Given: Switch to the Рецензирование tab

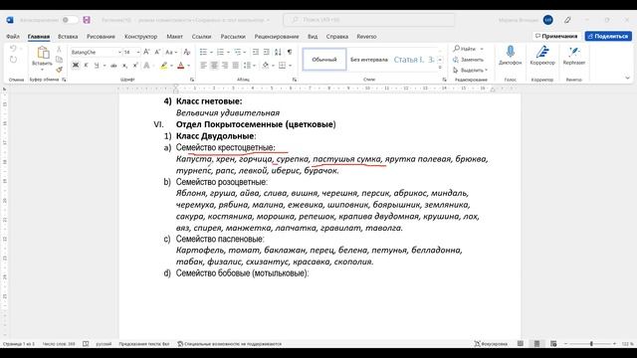Looking at the screenshot, I should pos(277,37).
